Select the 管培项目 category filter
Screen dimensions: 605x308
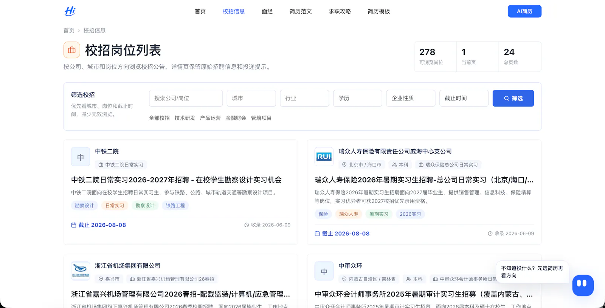coord(261,118)
